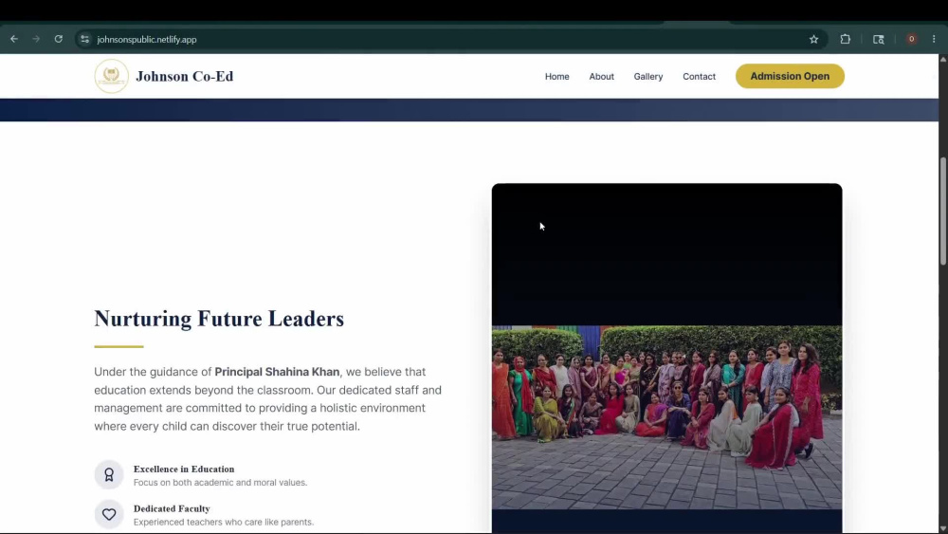This screenshot has height=534, width=948.
Task: Click the staff group photo
Action: tap(666, 417)
